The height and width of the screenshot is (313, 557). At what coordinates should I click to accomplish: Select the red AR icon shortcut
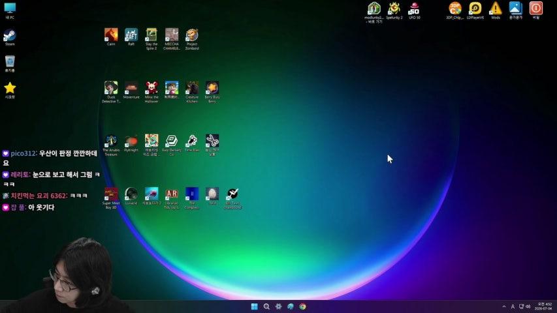(x=172, y=198)
